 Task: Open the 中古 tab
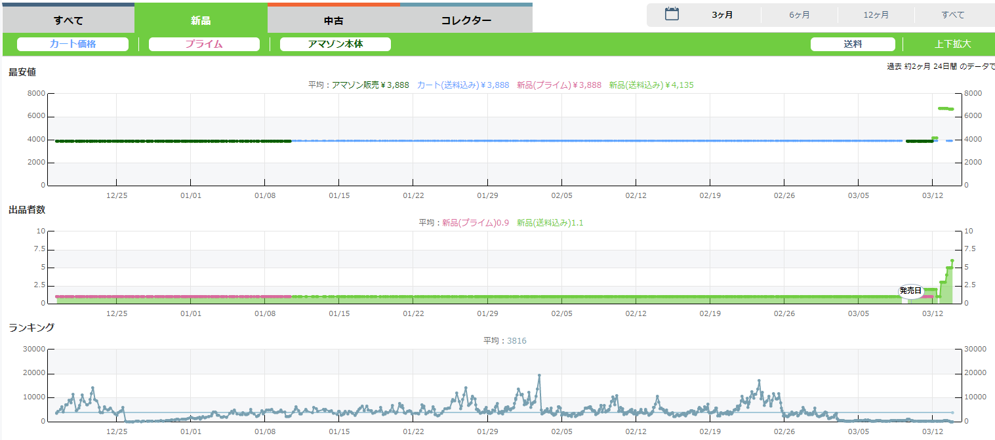[x=333, y=20]
